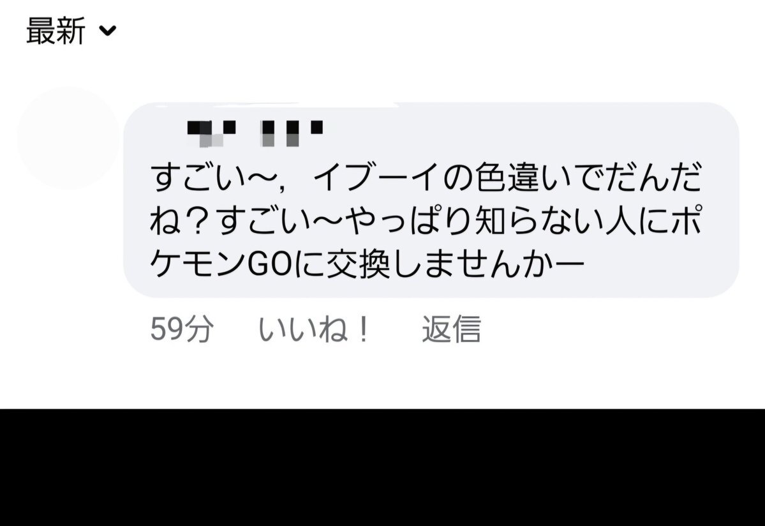
Task: Expand comment ordering next to 最新
Action: pyautogui.click(x=107, y=31)
